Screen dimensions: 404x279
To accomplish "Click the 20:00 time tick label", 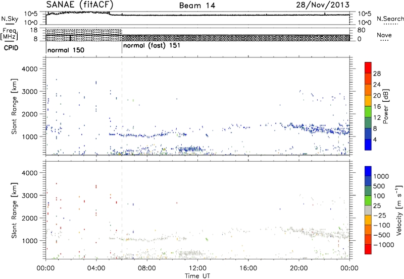I will click(x=299, y=268).
